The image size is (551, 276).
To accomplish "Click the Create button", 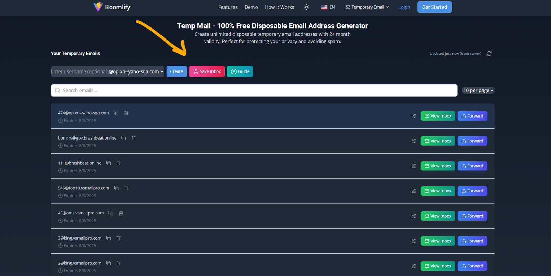I will [177, 71].
